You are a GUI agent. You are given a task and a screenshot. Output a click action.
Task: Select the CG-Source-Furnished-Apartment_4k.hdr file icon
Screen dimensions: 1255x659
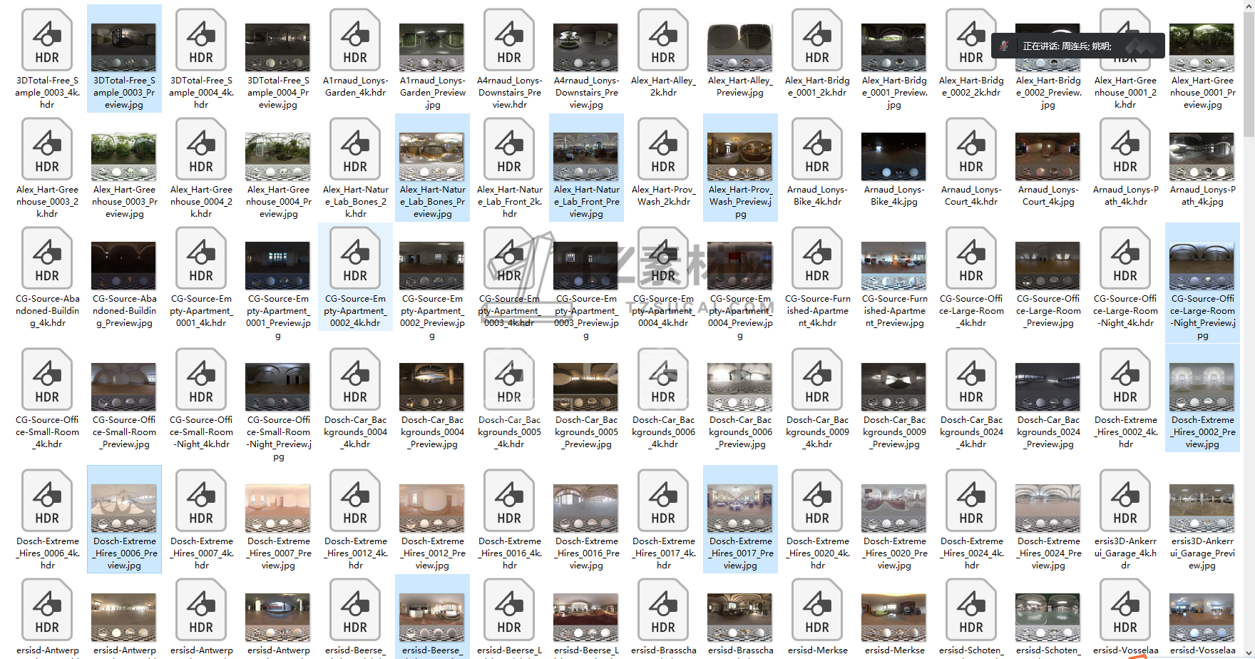pos(817,258)
